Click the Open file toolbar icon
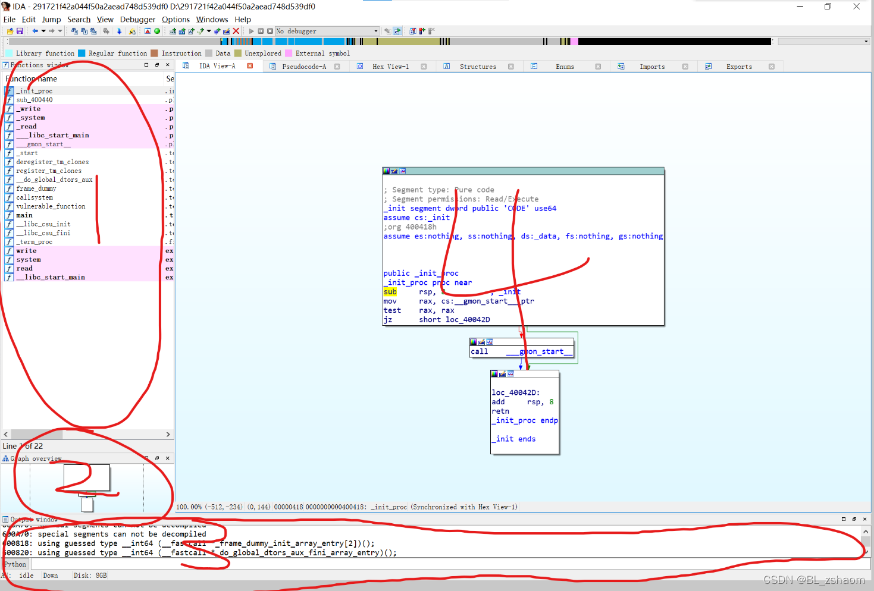The image size is (874, 591). pyautogui.click(x=10, y=31)
